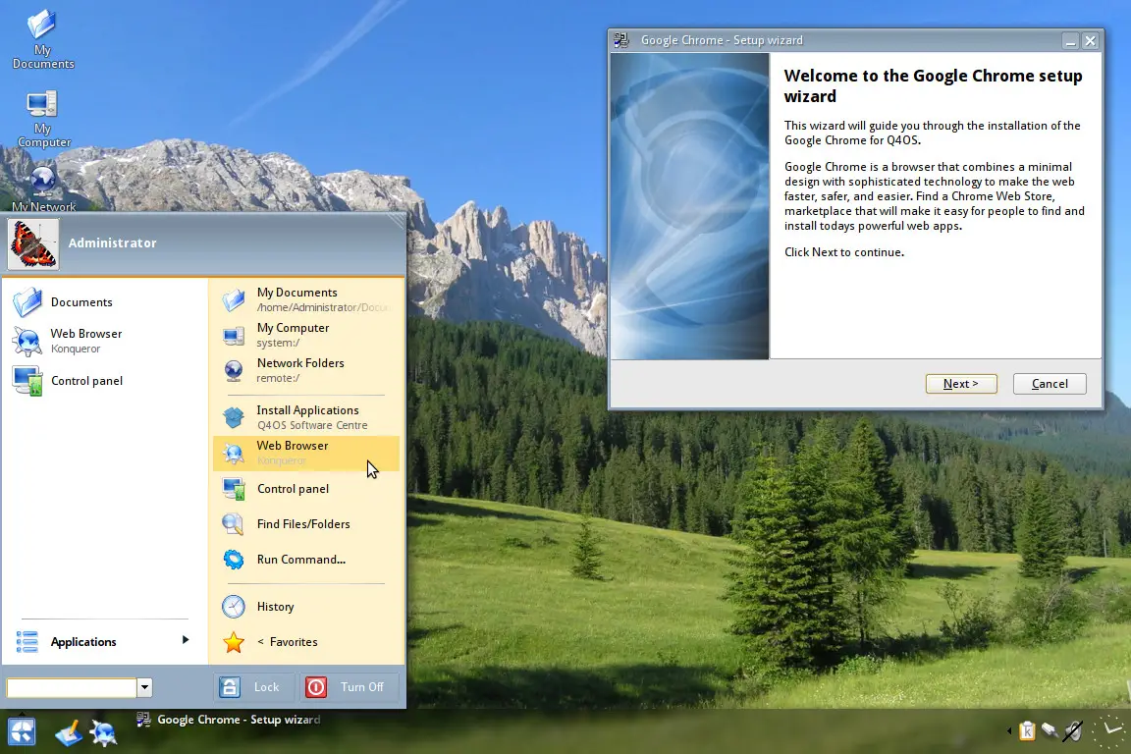Image resolution: width=1131 pixels, height=754 pixels.
Task: Click Next in the Chrome setup wizard
Action: click(960, 383)
